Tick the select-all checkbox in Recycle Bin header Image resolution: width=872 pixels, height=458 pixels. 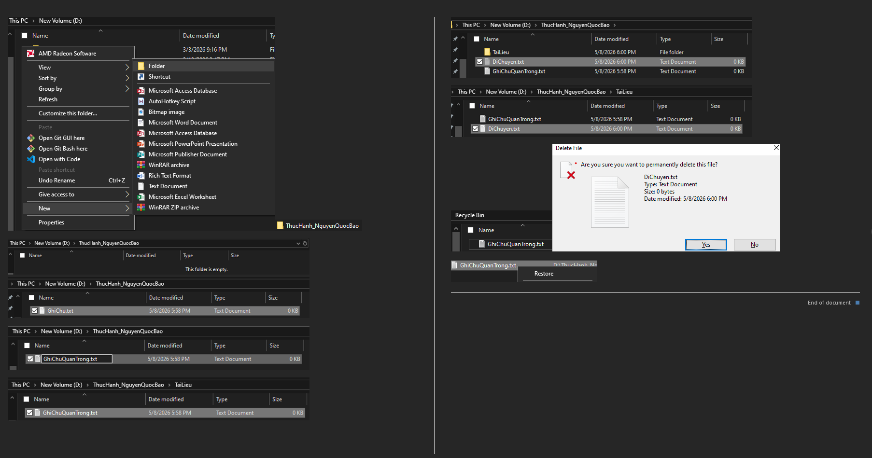[471, 230]
